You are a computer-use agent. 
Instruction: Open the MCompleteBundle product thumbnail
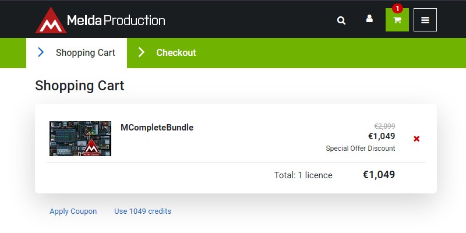[80, 139]
